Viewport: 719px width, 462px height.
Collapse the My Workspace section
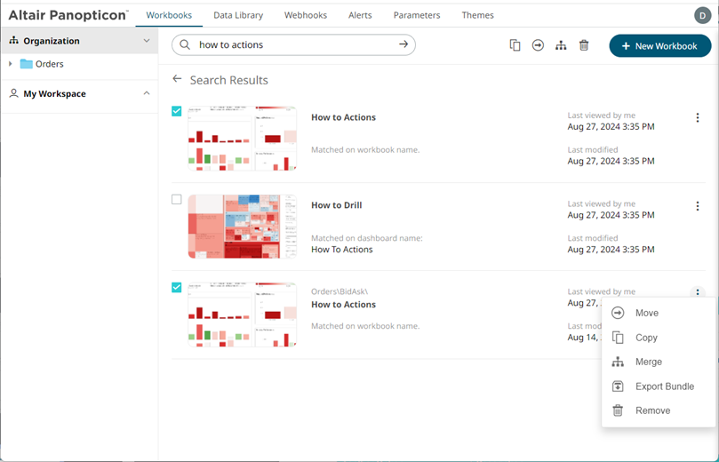[x=147, y=93]
